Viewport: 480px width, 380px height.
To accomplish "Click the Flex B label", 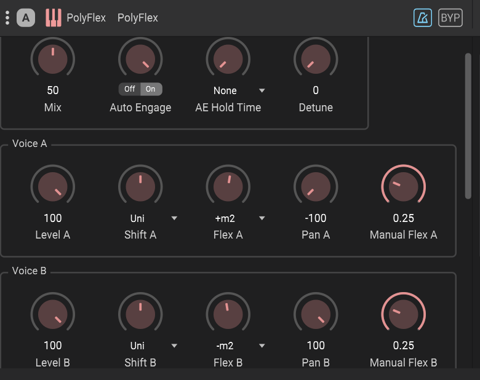I will pyautogui.click(x=228, y=363).
